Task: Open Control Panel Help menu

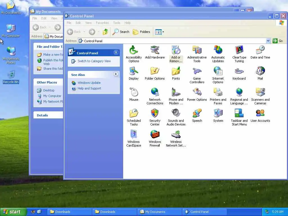Action: pyautogui.click(x=127, y=23)
